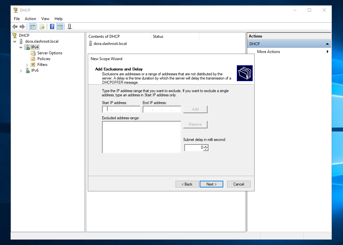The height and width of the screenshot is (245, 343).
Task: Select the Policies node in the tree
Action: coord(44,59)
